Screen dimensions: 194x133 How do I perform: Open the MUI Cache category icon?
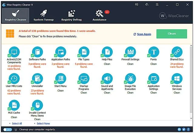14,105
